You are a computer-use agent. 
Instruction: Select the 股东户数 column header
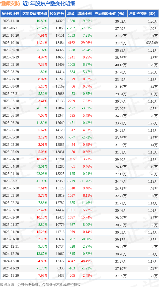57,14
